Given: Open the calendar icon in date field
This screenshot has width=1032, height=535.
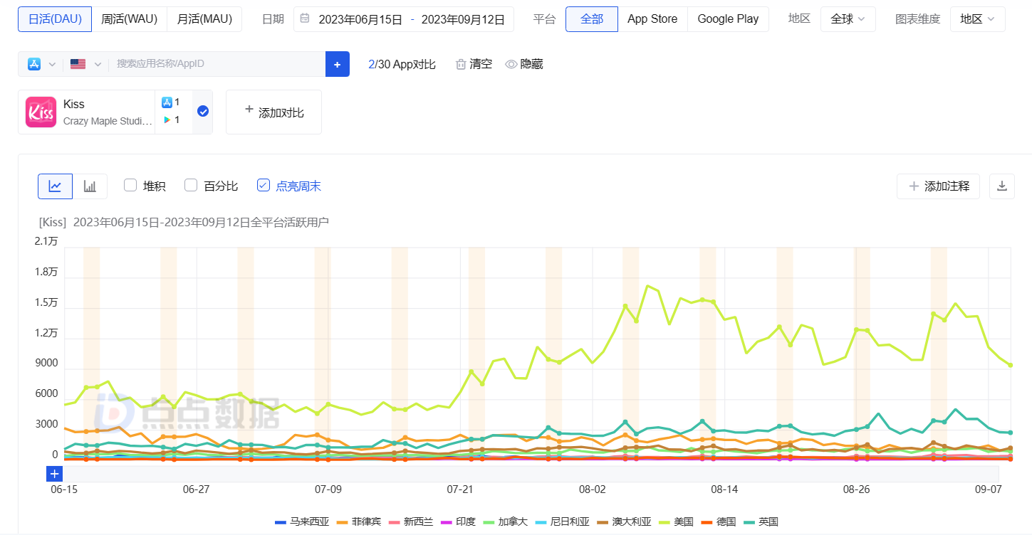Looking at the screenshot, I should [305, 18].
